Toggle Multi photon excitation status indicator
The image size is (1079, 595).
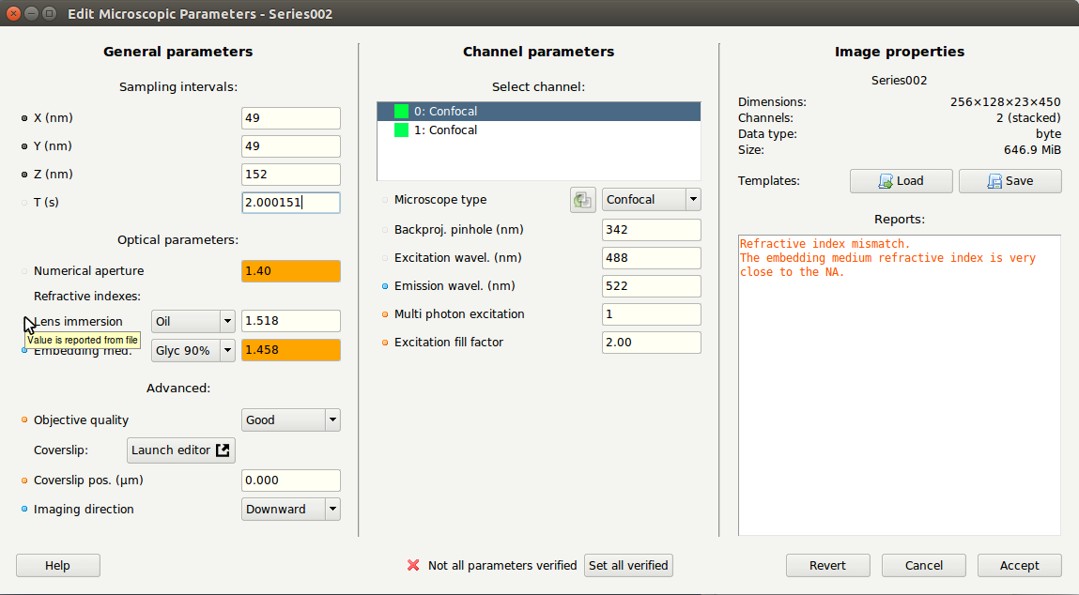[x=385, y=314]
